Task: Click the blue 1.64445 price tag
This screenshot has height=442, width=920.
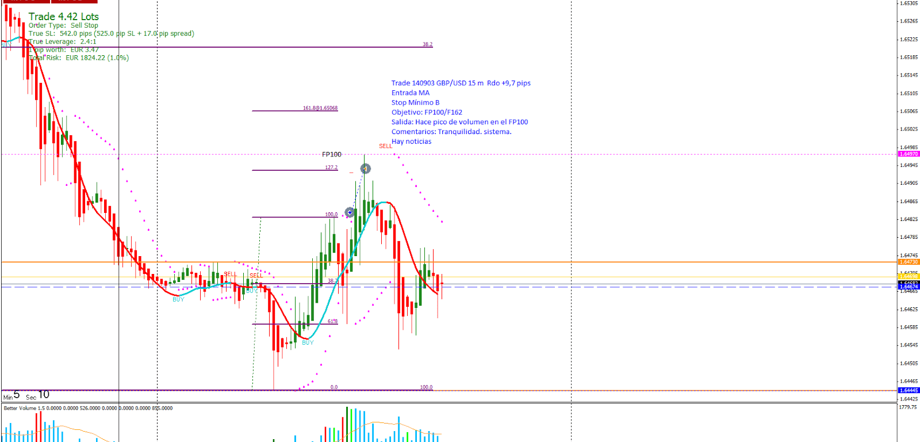Action: click(x=908, y=390)
